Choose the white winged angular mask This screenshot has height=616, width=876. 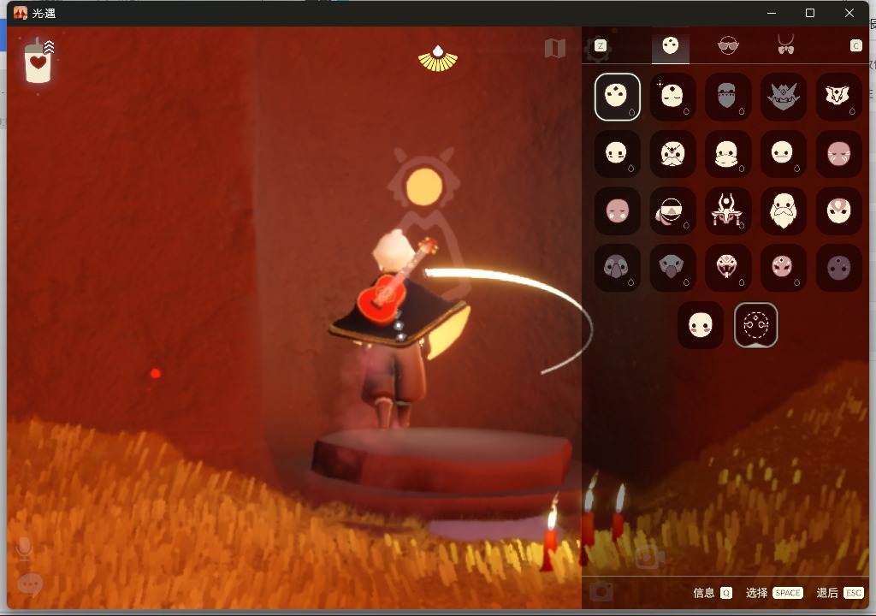point(838,97)
